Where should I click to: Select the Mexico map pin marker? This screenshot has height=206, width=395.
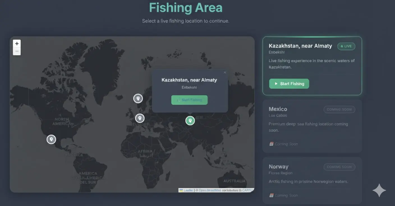coord(51,139)
